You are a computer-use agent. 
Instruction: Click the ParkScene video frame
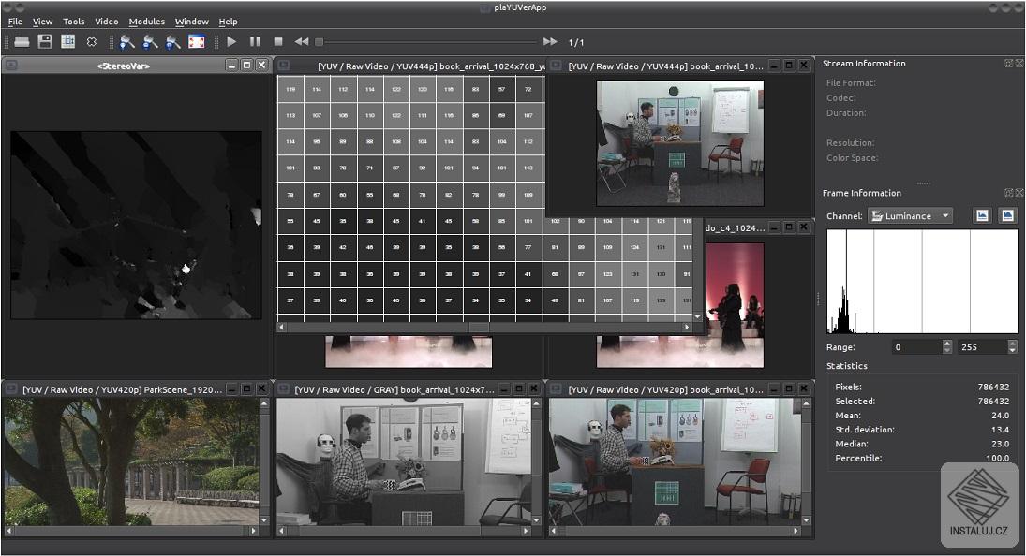131,461
